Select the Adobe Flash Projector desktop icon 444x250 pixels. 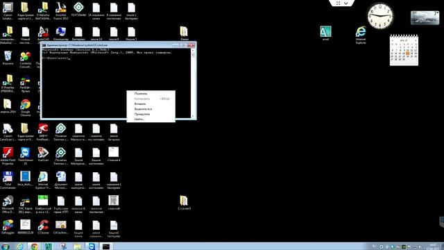point(8,156)
